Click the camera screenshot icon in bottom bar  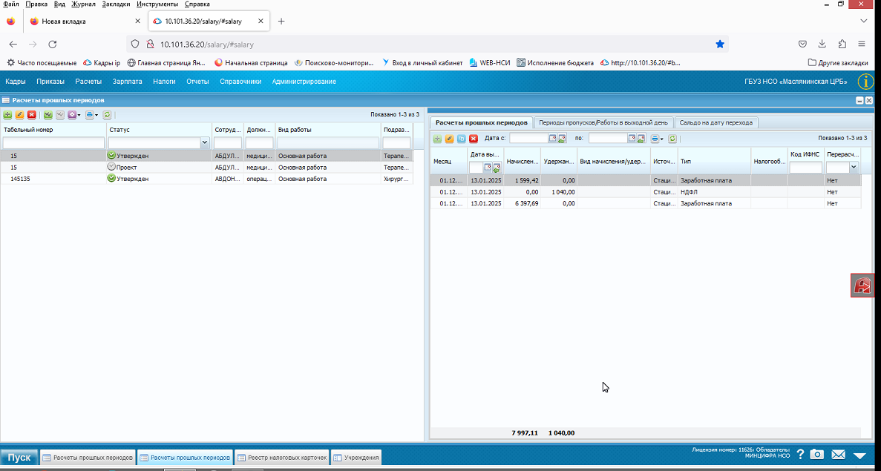[817, 455]
